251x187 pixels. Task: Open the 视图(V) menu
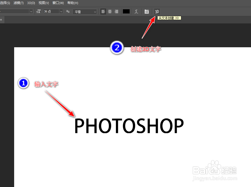[43, 3]
